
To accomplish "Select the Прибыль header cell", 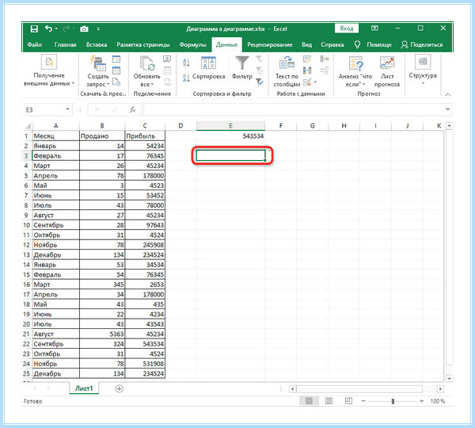I will [145, 136].
